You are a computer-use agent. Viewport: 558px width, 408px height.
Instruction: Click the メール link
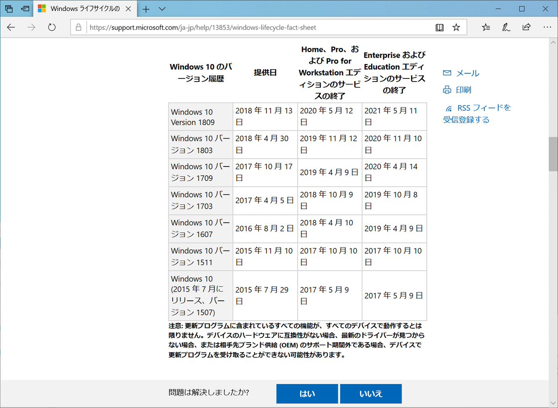click(x=468, y=73)
